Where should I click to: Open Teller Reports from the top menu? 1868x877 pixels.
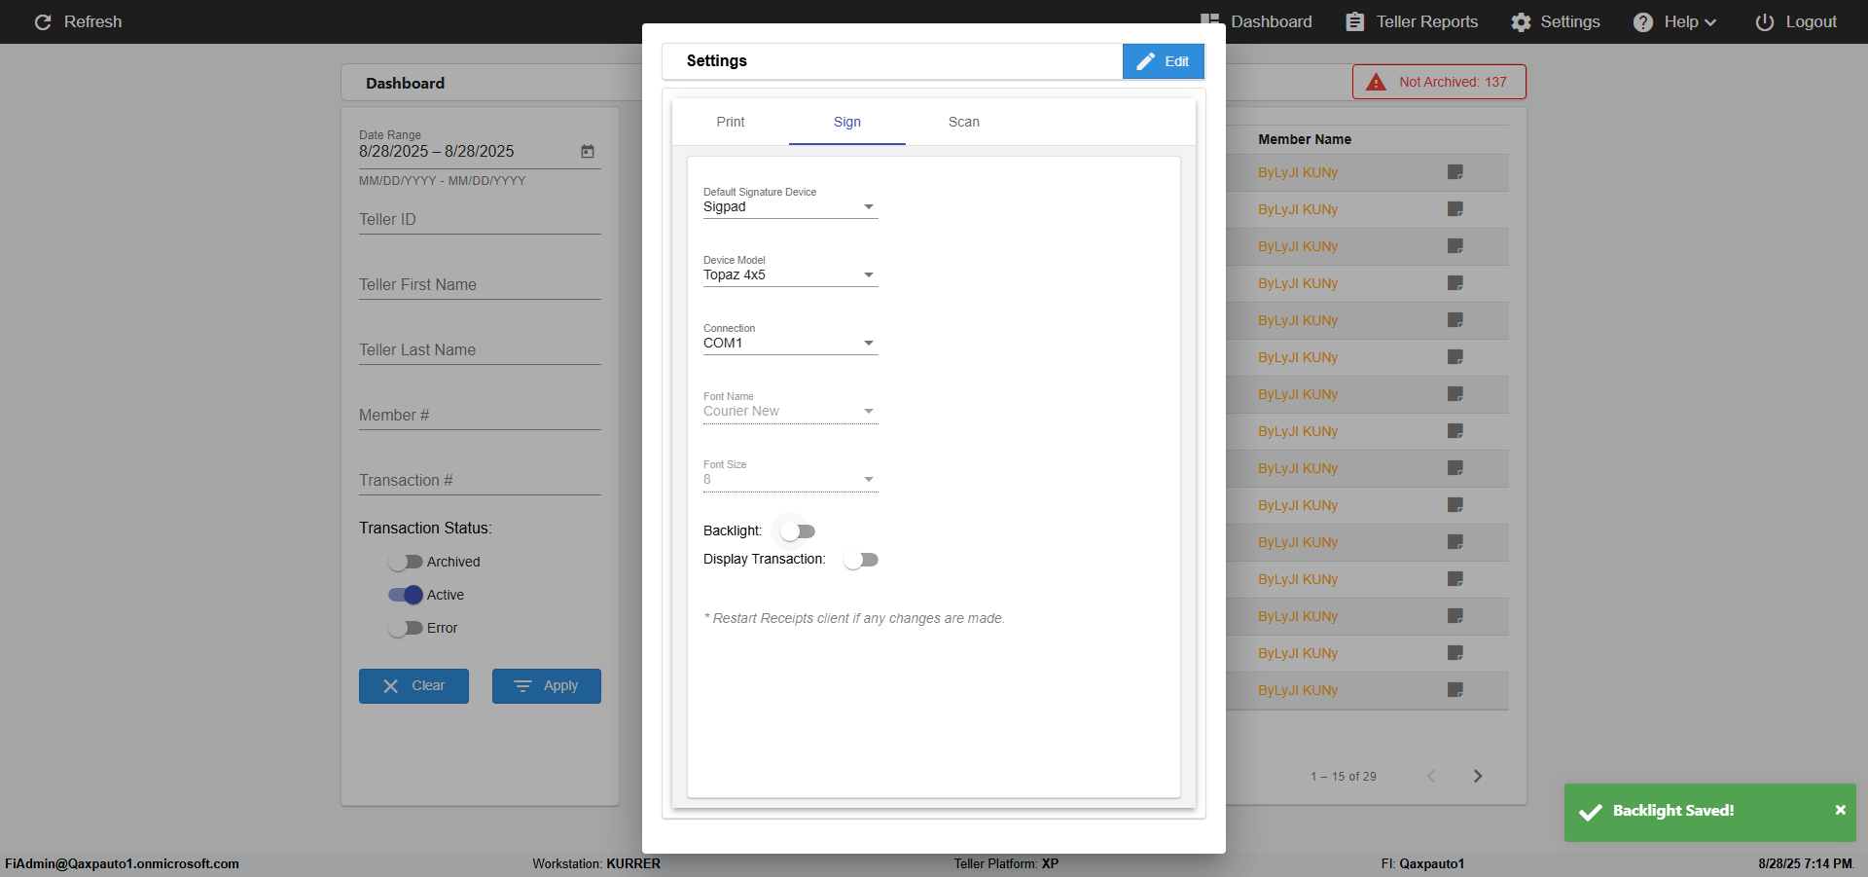click(x=1412, y=21)
